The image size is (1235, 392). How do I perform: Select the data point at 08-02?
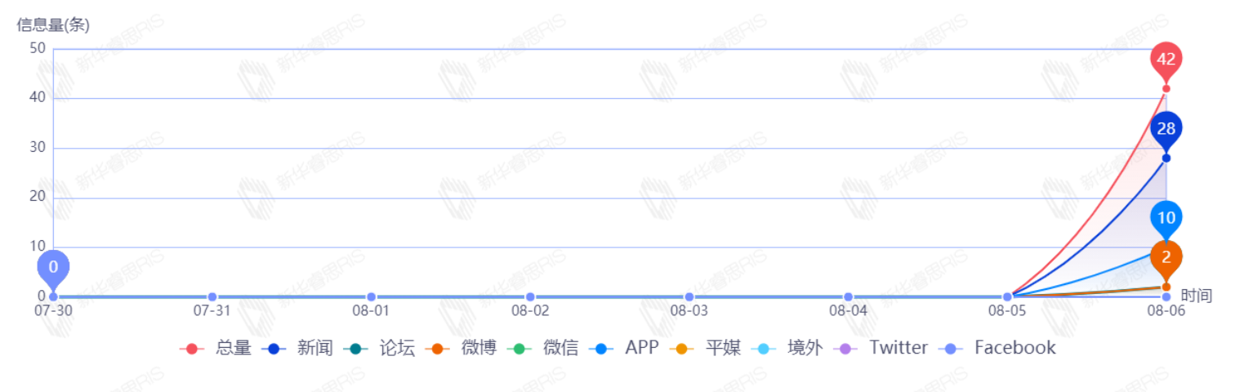530,296
